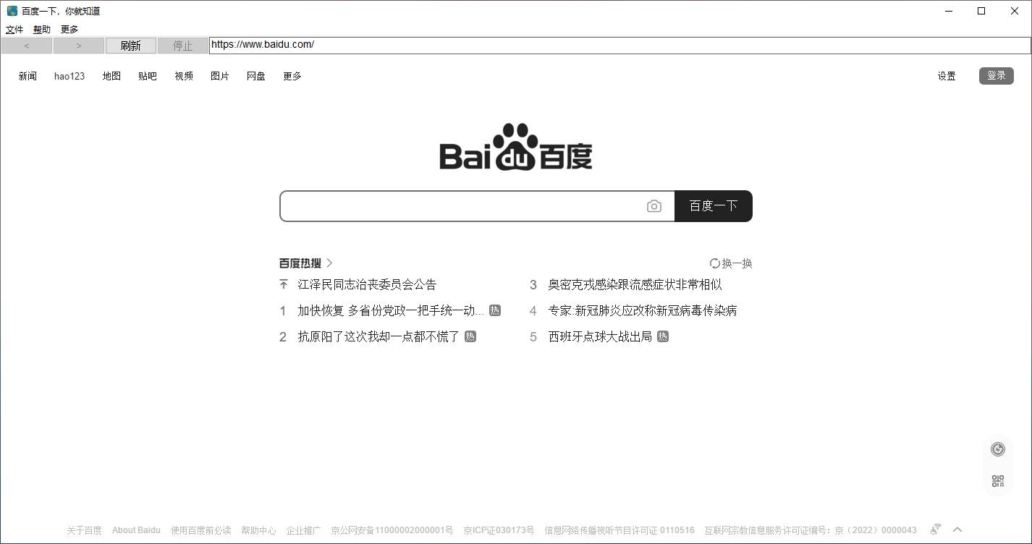The height and width of the screenshot is (544, 1032).
Task: Open the 使用百度前必读 footer link
Action: click(x=201, y=530)
